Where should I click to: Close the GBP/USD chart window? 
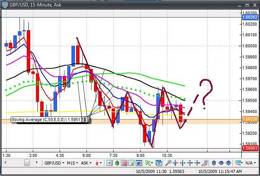[255, 5]
